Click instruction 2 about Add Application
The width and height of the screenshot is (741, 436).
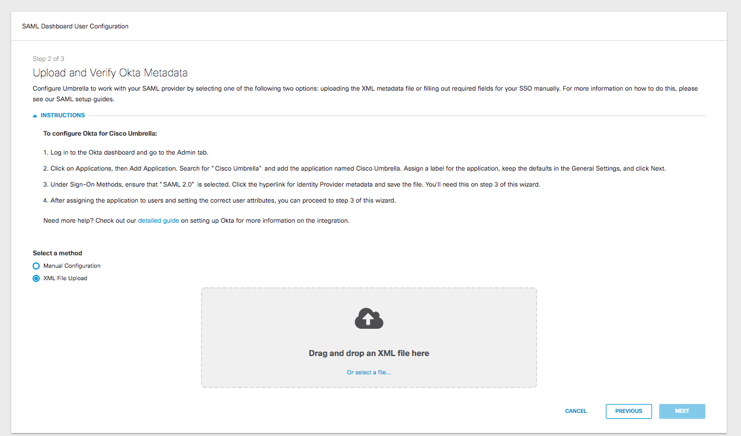[x=354, y=168]
